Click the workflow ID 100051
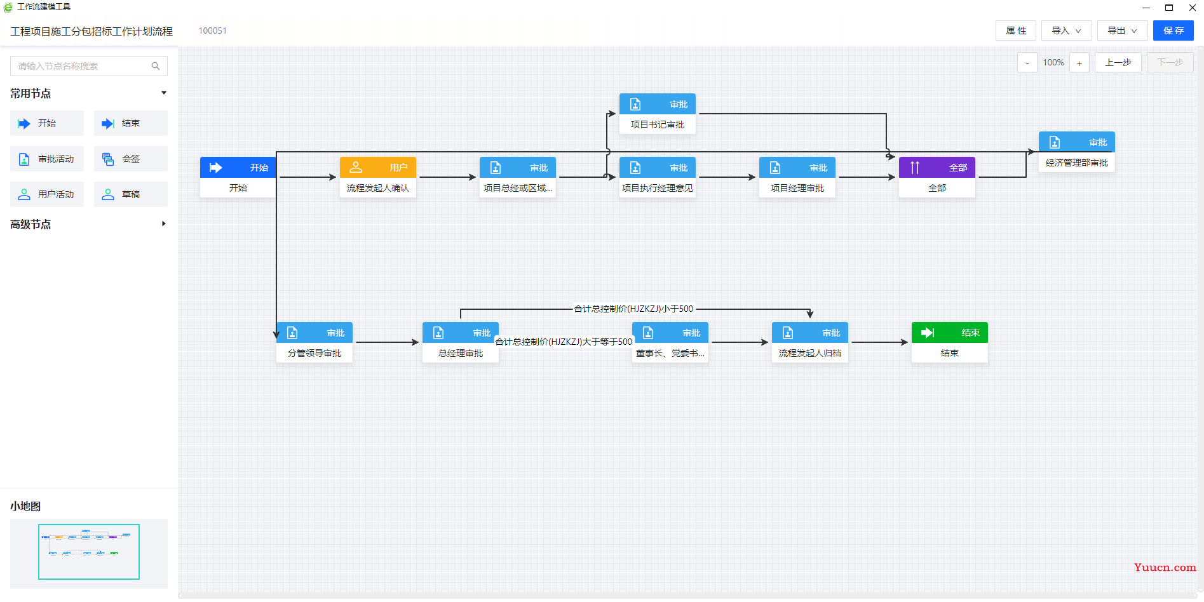The height and width of the screenshot is (602, 1204). click(x=212, y=30)
